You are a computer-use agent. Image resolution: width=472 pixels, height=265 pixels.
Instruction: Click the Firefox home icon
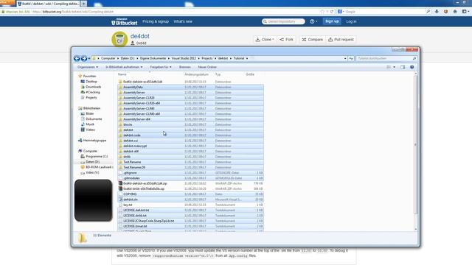pyautogui.click(x=455, y=12)
